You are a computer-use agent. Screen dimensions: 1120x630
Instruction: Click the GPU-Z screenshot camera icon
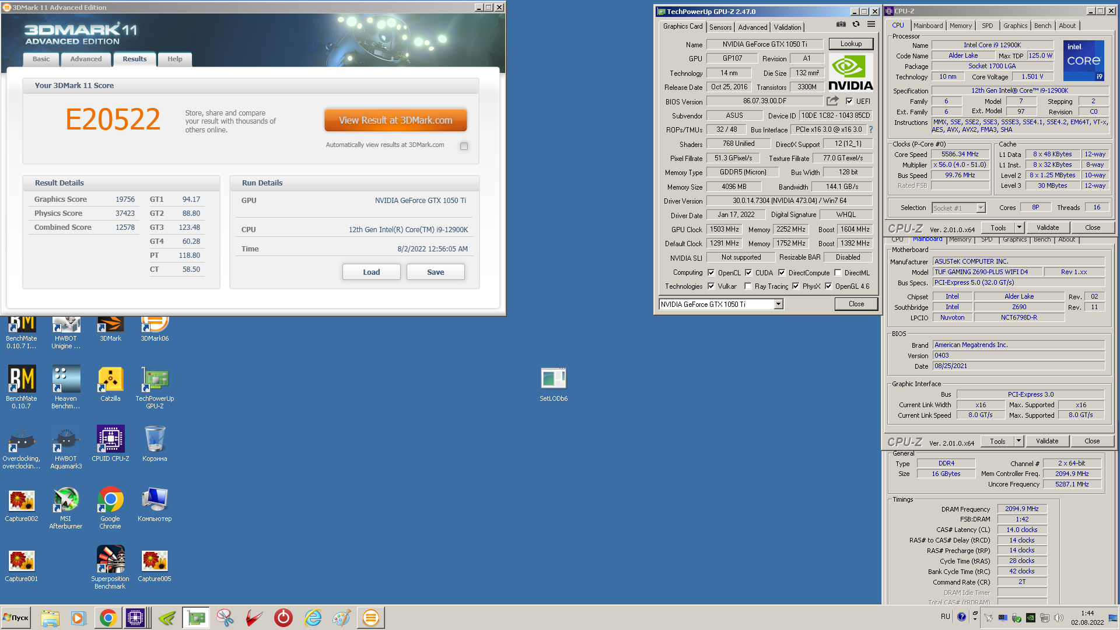point(841,24)
